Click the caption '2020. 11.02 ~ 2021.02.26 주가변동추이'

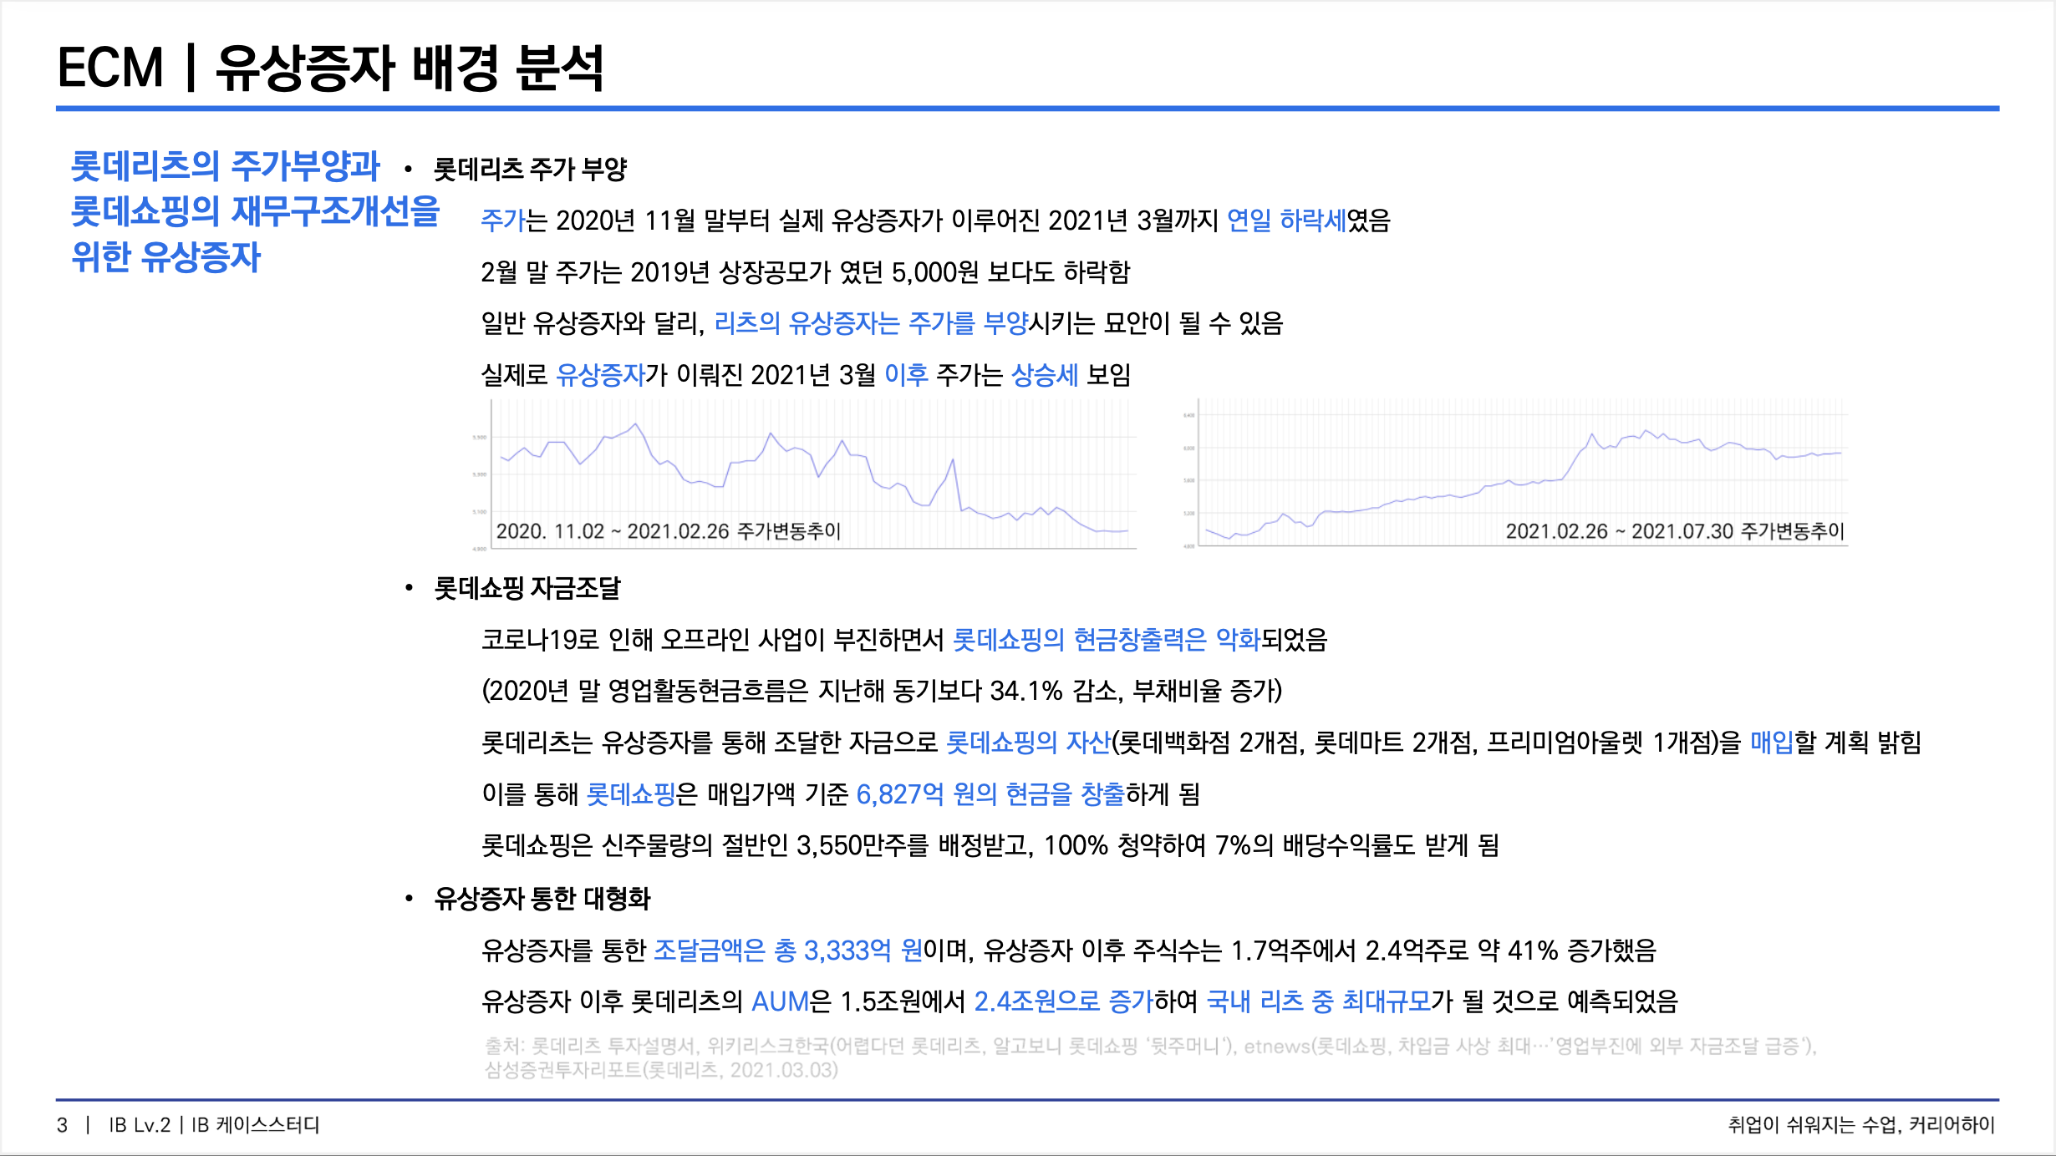coord(668,531)
